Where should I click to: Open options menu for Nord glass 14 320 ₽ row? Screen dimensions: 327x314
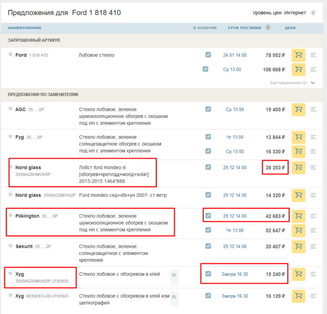(x=313, y=195)
